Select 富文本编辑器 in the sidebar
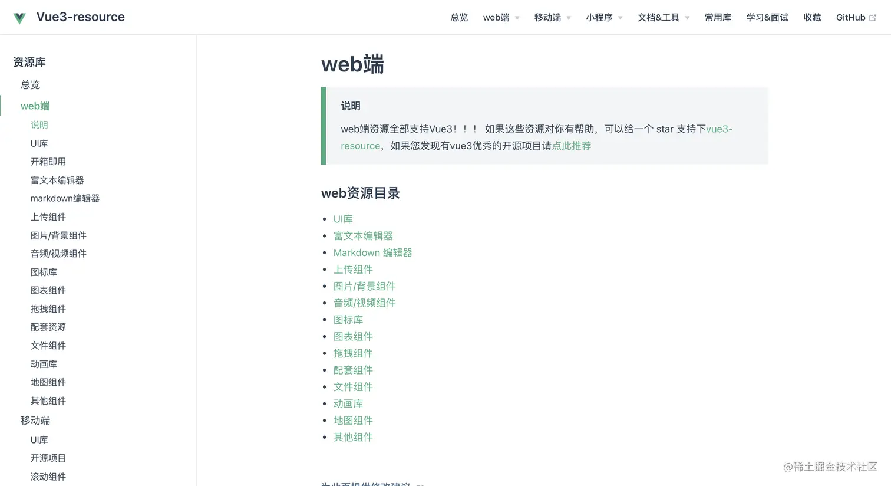Screen dimensions: 891x486 [x=57, y=180]
